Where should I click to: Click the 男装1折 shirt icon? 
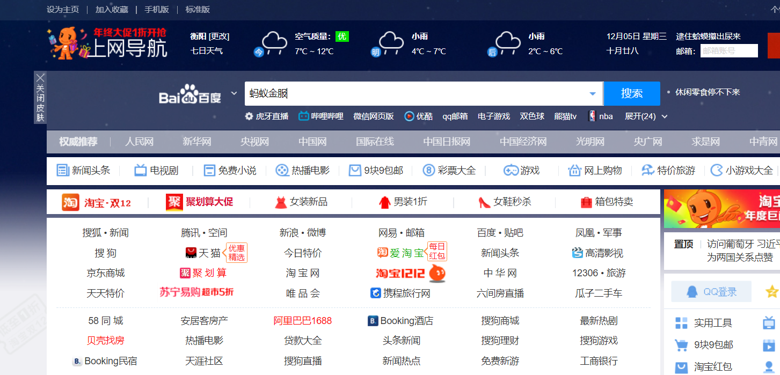click(384, 202)
